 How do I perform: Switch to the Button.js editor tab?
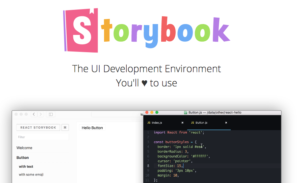pyautogui.click(x=201, y=123)
